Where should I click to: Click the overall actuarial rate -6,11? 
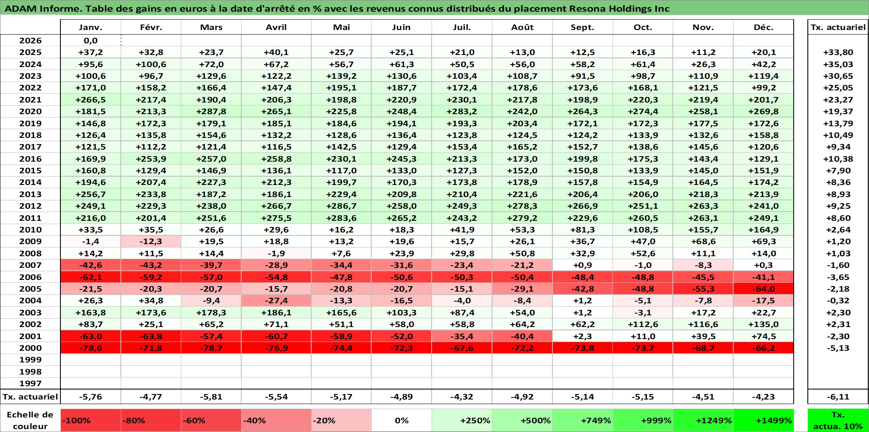pyautogui.click(x=838, y=397)
